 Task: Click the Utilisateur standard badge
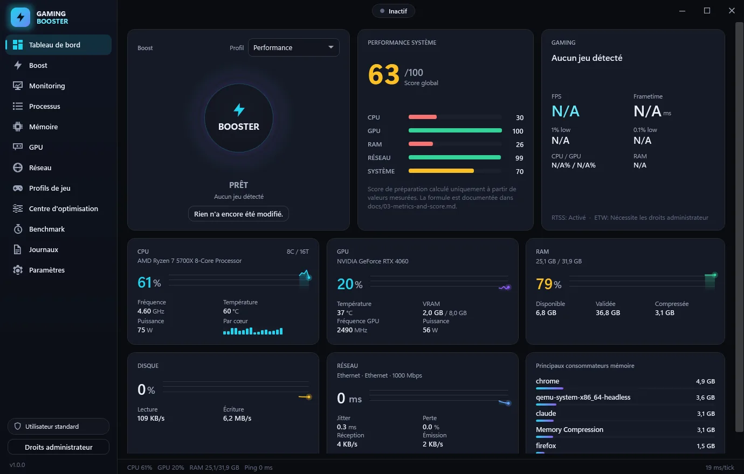(x=59, y=427)
